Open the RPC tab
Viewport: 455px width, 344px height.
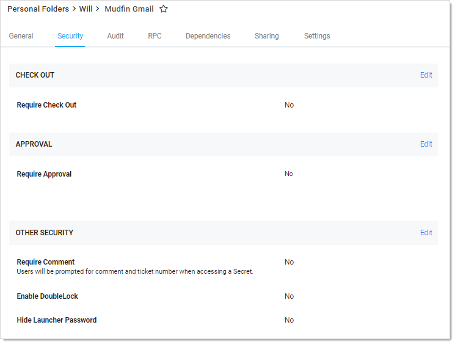[155, 36]
